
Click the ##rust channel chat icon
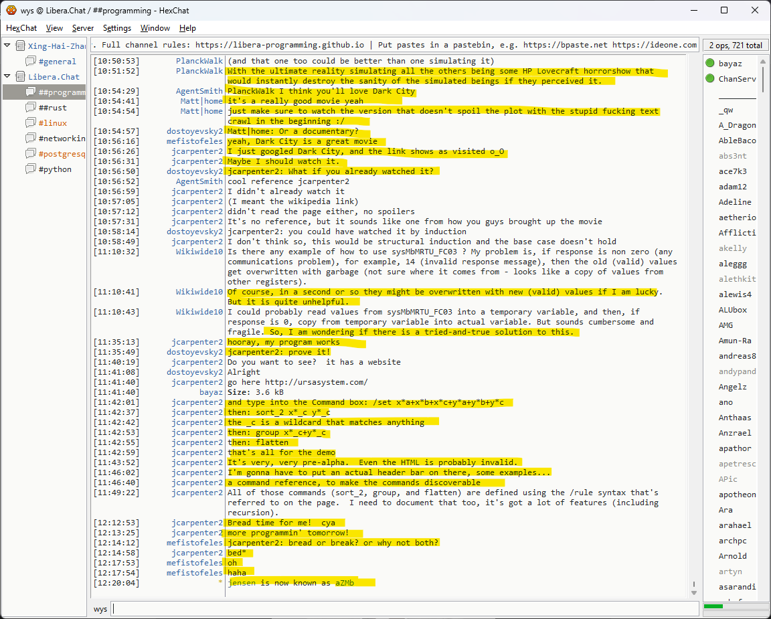tap(30, 108)
